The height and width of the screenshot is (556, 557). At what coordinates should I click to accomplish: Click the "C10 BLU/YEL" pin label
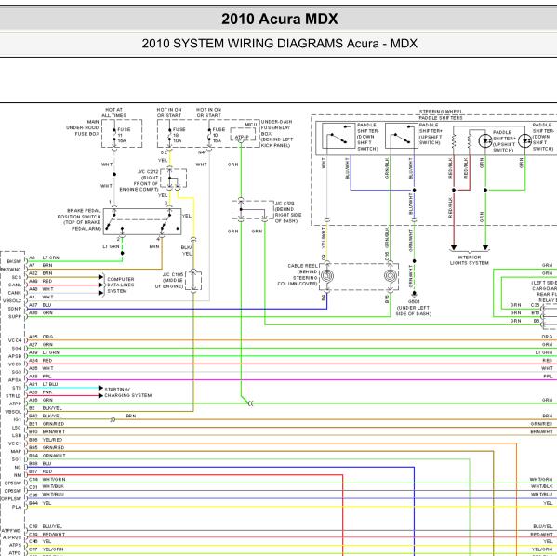[46, 526]
